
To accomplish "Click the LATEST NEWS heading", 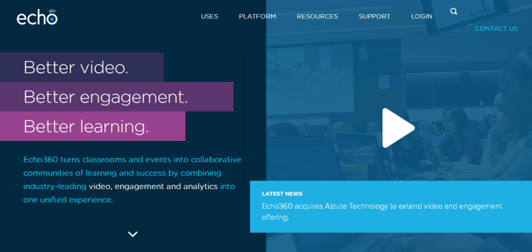I will 282,194.
